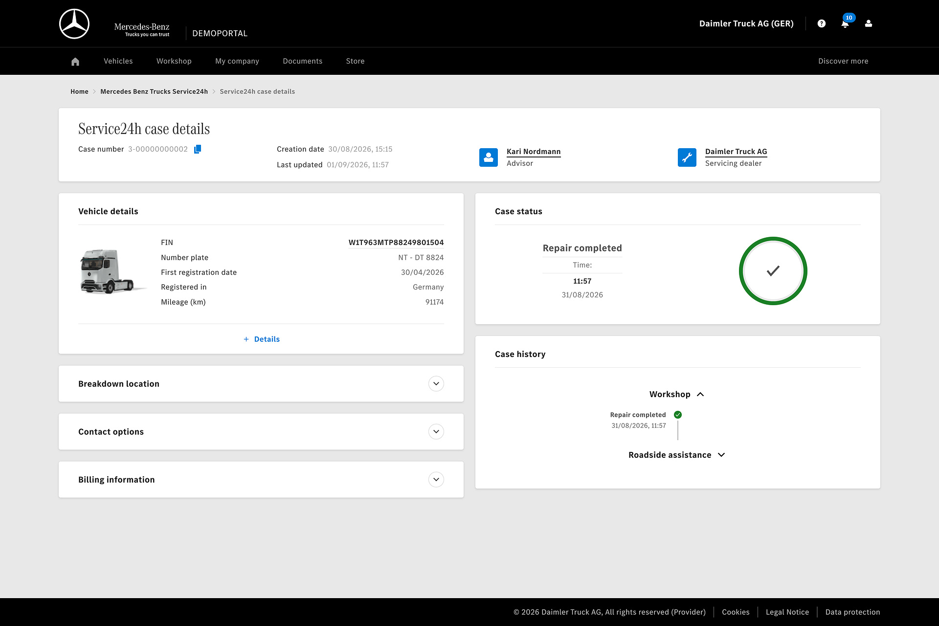This screenshot has width=939, height=626.
Task: Go to Home breadcrumb
Action: 79,91
